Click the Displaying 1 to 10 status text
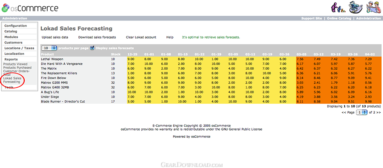383x168 pixels. pos(354,106)
